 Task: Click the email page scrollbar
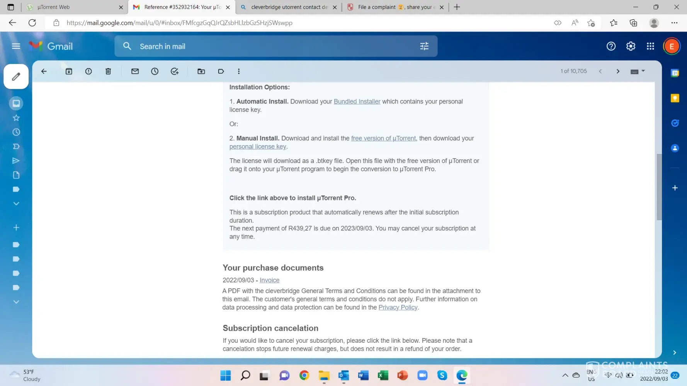tap(659, 187)
